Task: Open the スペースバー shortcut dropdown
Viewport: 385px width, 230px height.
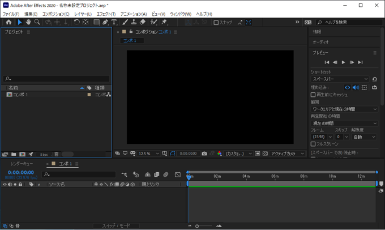Action: click(340, 79)
